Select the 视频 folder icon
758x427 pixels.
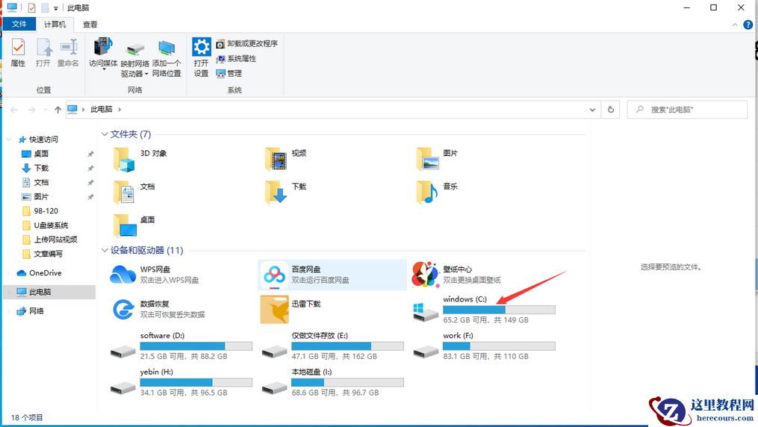pyautogui.click(x=276, y=159)
